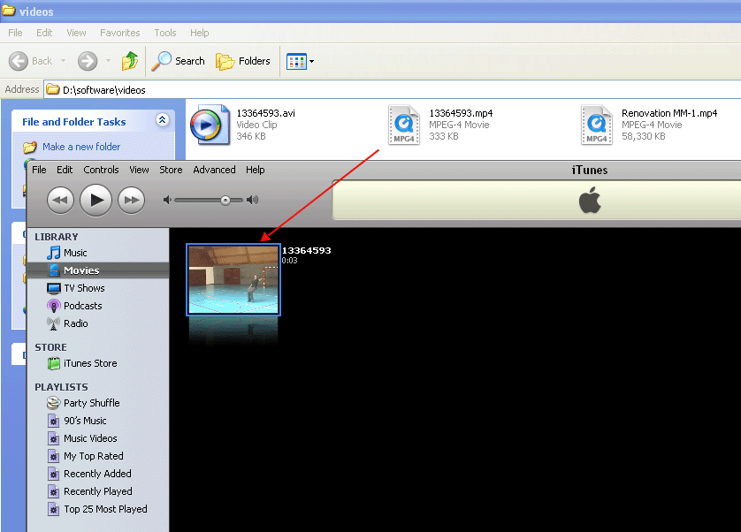This screenshot has height=532, width=741.
Task: Open the Explorer File menu
Action: click(15, 33)
